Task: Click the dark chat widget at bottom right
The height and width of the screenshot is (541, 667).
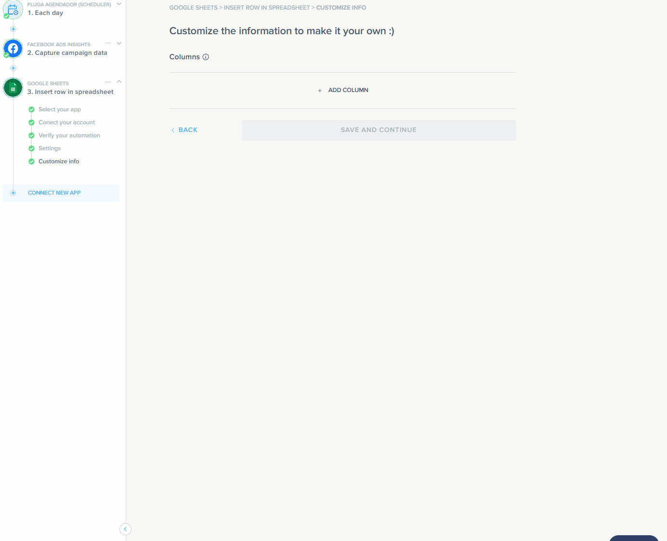Action: pyautogui.click(x=634, y=538)
